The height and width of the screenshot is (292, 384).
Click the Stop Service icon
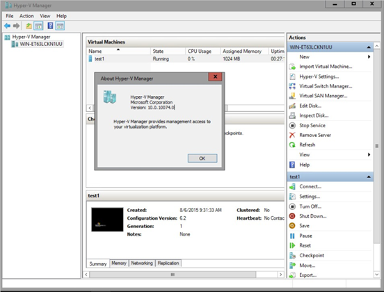[x=292, y=125]
